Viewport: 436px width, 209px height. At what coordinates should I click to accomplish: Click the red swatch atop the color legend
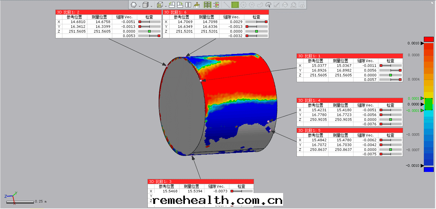[x=429, y=39]
